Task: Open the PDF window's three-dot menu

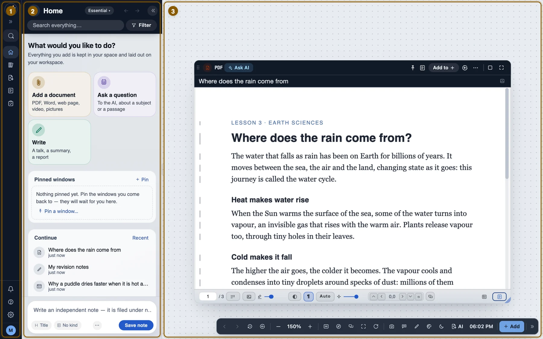Action: [x=475, y=68]
